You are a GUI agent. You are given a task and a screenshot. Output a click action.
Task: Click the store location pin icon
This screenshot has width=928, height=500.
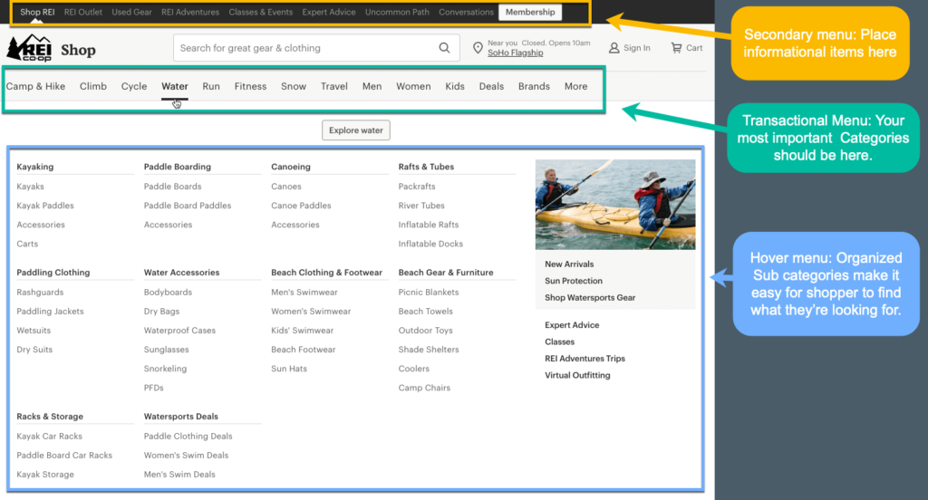pos(478,48)
